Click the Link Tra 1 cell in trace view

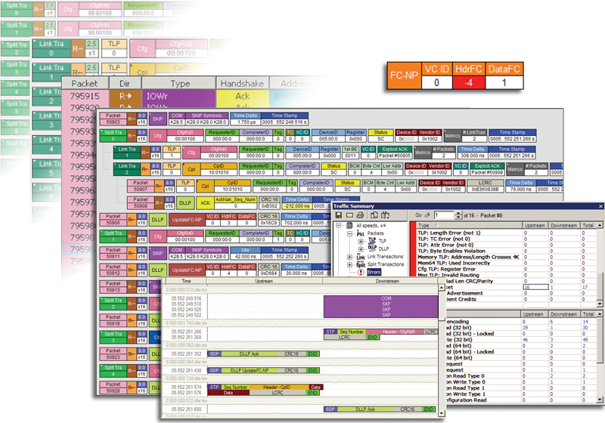127,152
